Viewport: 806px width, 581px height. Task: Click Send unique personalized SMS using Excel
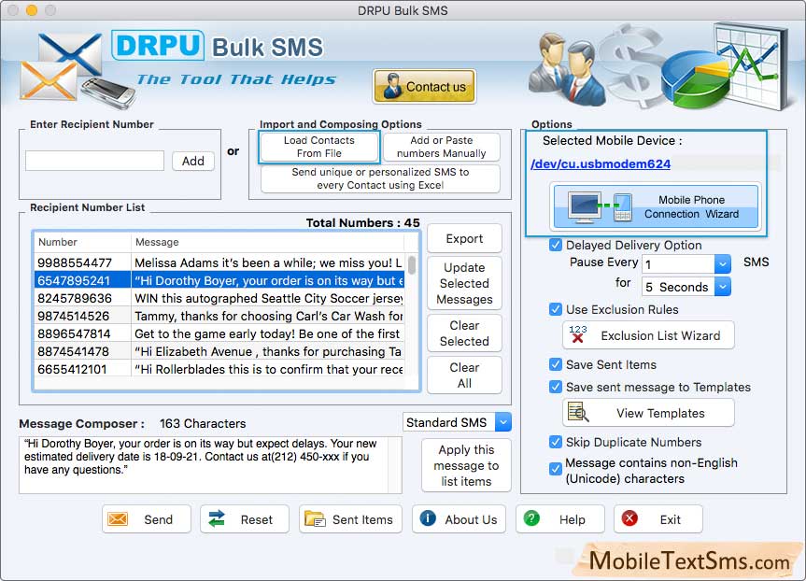380,178
